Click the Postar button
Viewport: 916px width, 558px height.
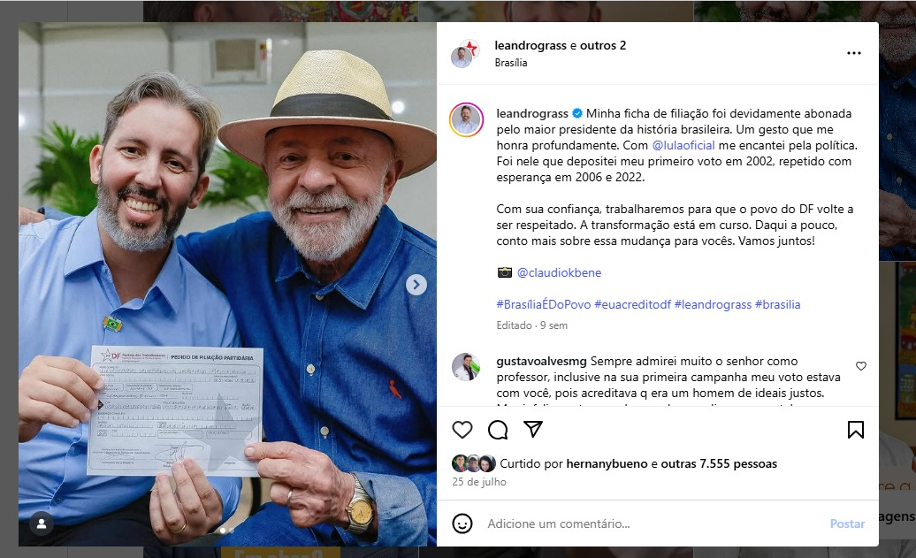click(847, 524)
